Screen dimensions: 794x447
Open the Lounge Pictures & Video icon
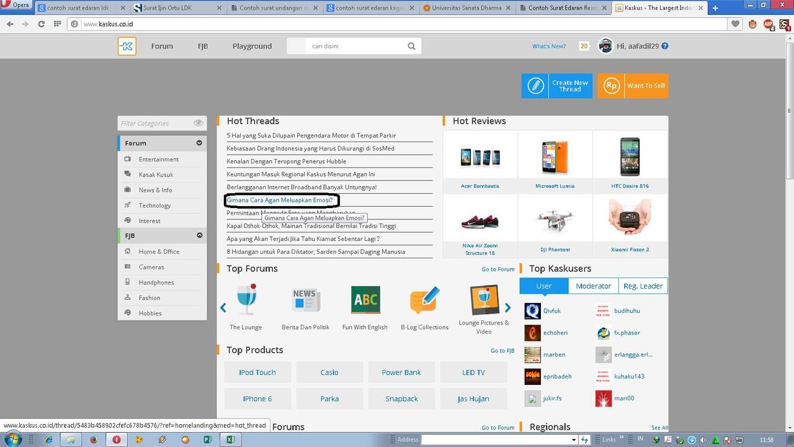(x=484, y=299)
